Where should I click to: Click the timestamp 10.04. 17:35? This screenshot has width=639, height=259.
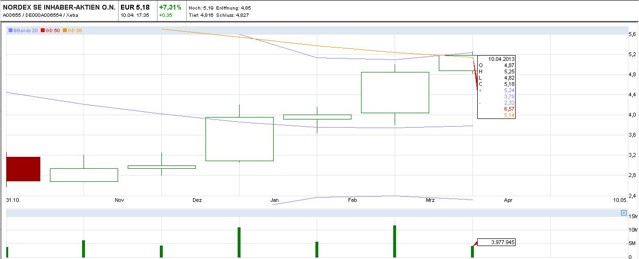point(135,15)
